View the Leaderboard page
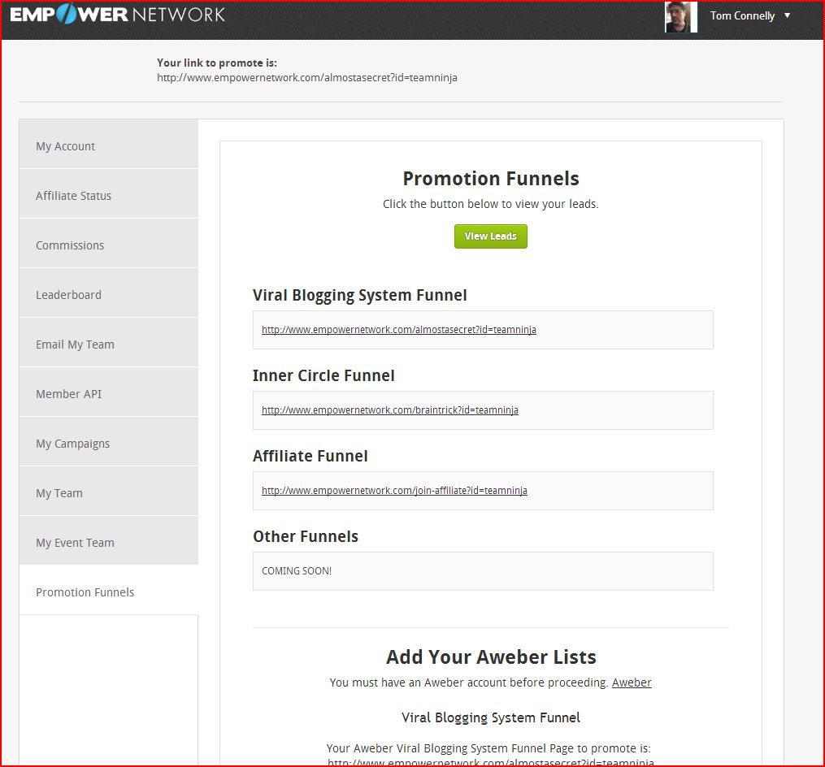The width and height of the screenshot is (825, 767). [x=109, y=292]
